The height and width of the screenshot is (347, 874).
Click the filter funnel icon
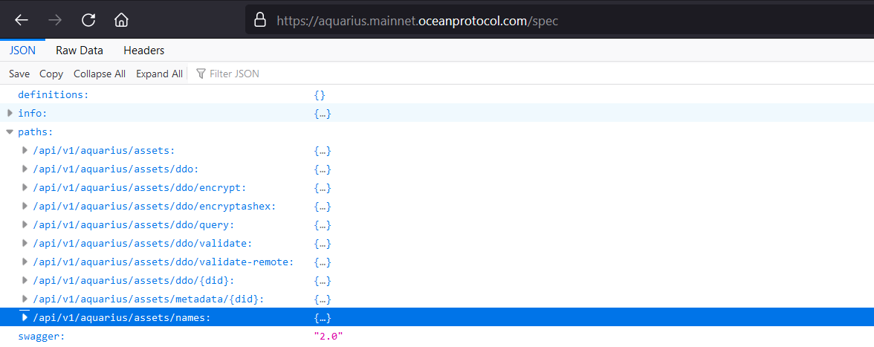tap(201, 74)
